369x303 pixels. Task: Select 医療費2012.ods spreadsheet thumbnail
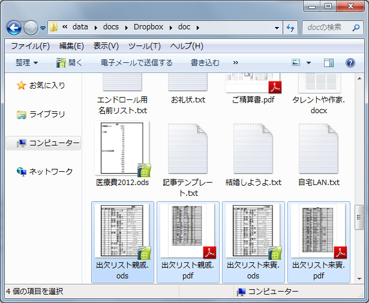122,149
